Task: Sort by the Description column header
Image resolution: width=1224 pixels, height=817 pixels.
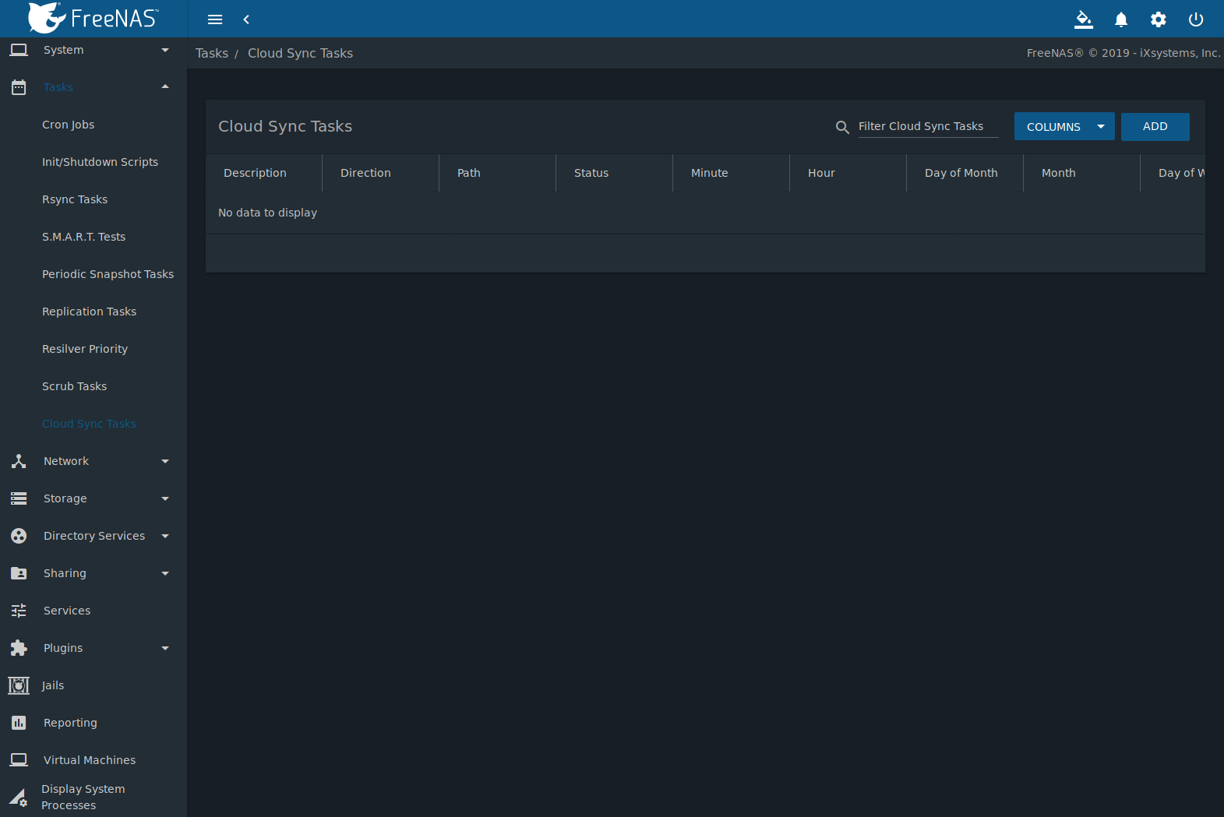Action: 255,173
